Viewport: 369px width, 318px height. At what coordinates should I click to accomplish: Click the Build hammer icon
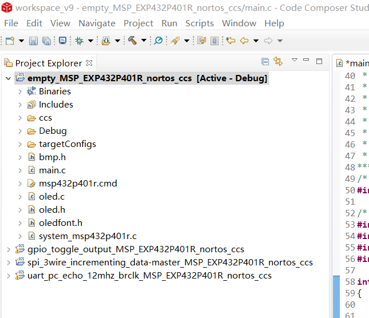click(133, 41)
